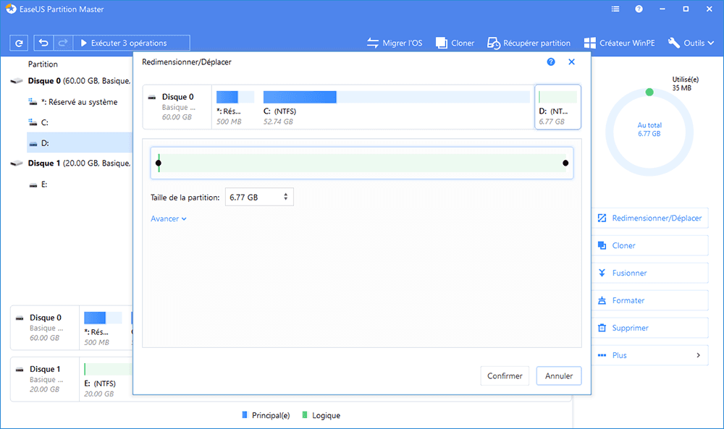This screenshot has height=429, width=724.
Task: Launch Récupérer partition from the toolbar
Action: tap(529, 43)
